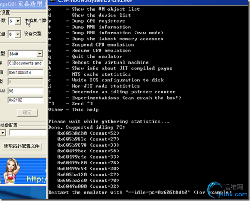
Task: Click 'Determine an idling pointer counter' line
Action: [x=112, y=92]
